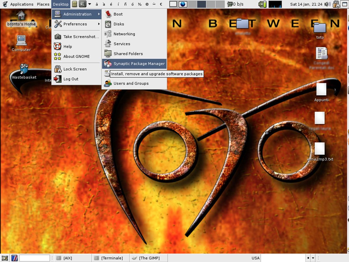Insert the ½ character from the palette
Image resolution: width=349 pixels, height=262 pixels.
pos(140,4)
